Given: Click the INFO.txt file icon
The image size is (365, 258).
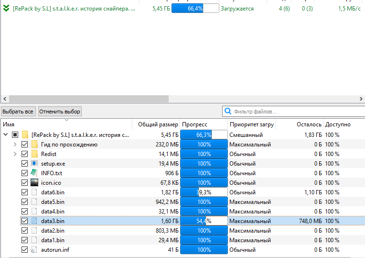Looking at the screenshot, I should [34, 173].
